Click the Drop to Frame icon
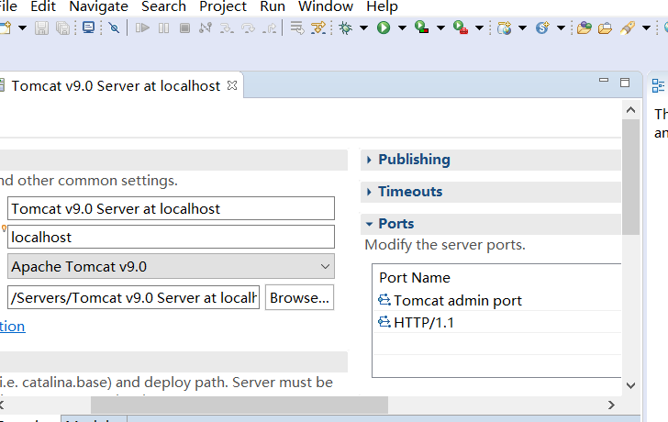Screen dimensions: 668x422 click(297, 28)
